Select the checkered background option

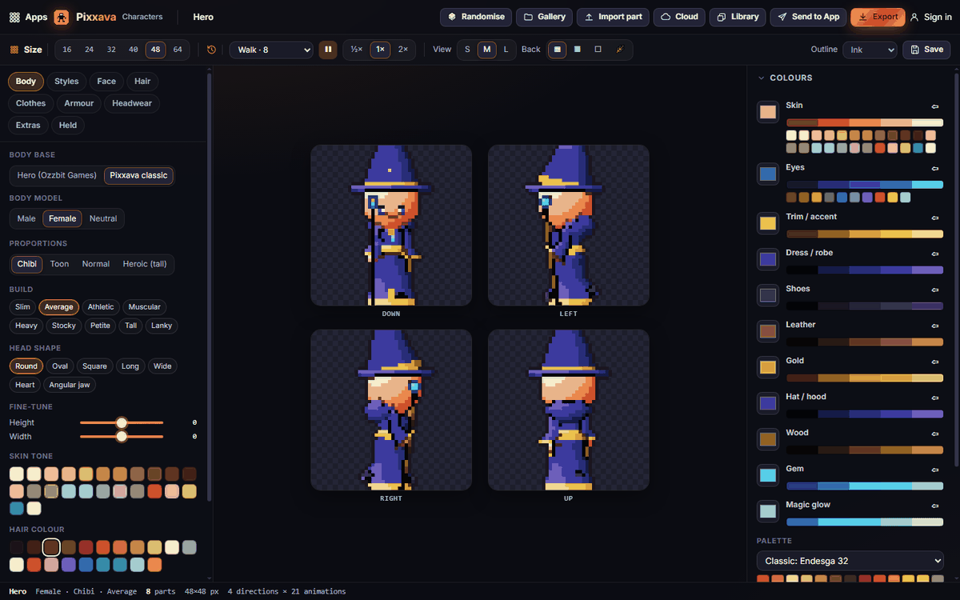[x=558, y=50]
